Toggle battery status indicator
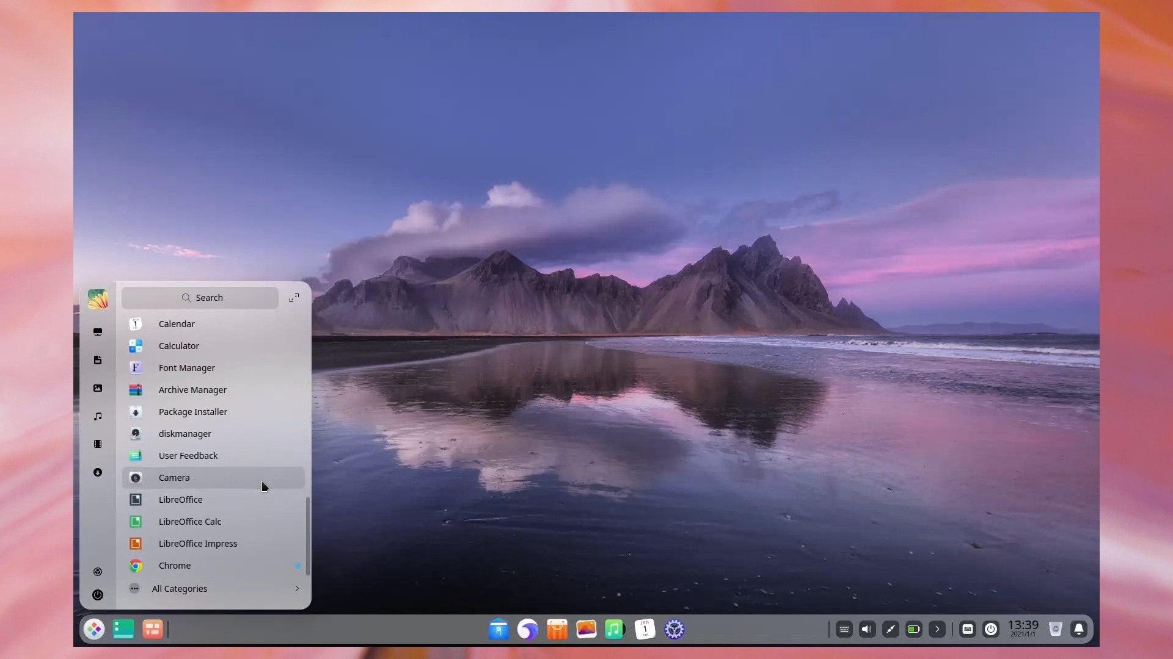Viewport: 1173px width, 659px height. pyautogui.click(x=913, y=628)
